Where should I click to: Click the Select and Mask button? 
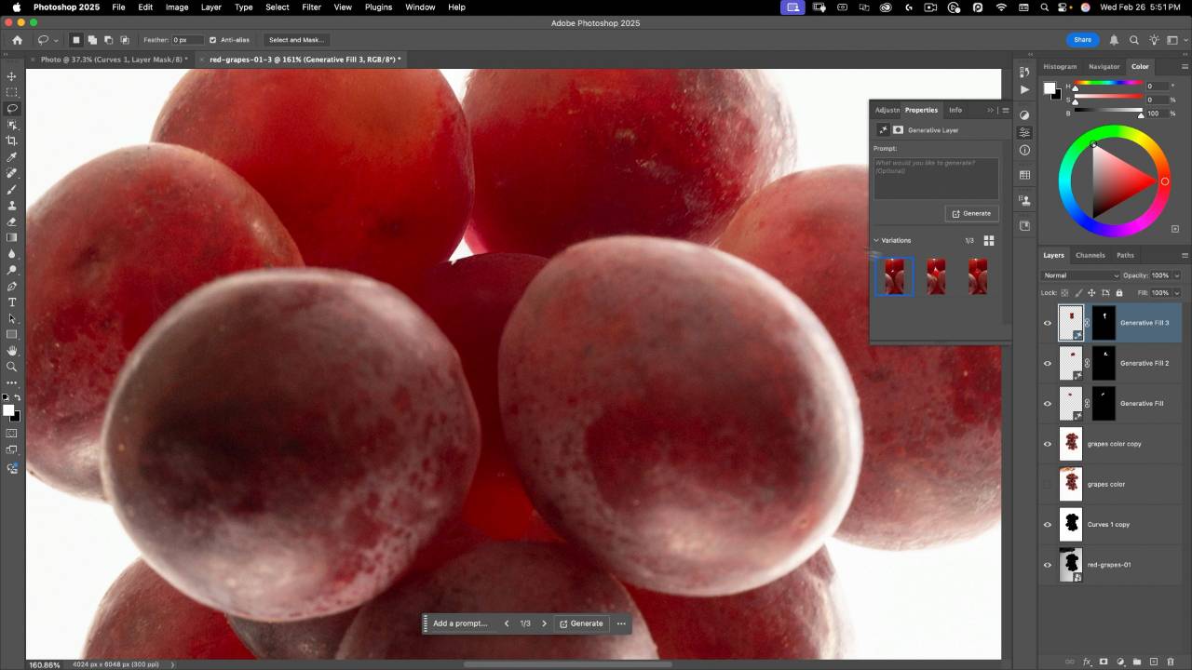[296, 40]
